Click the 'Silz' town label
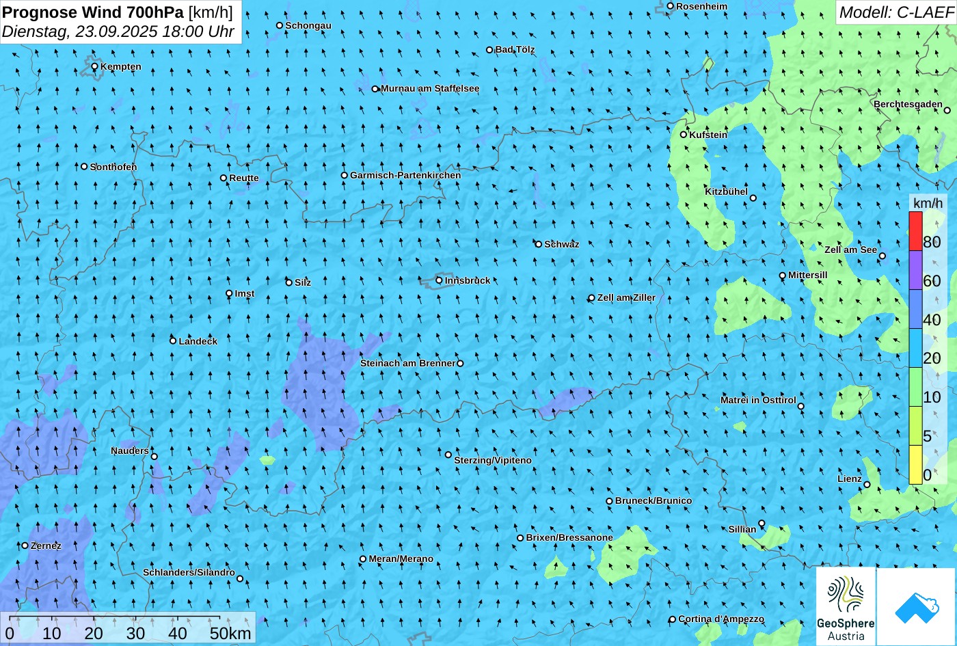This screenshot has height=646, width=957. 303,282
